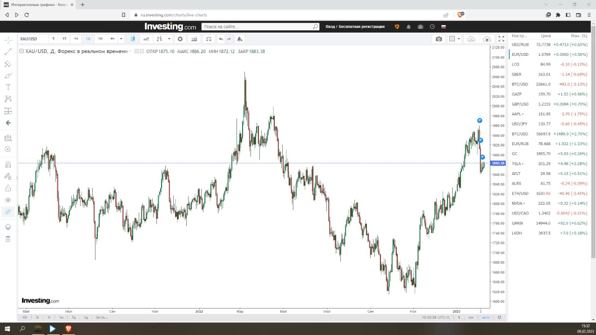
Task: Select the chart patterns tool
Action: (x=8, y=99)
